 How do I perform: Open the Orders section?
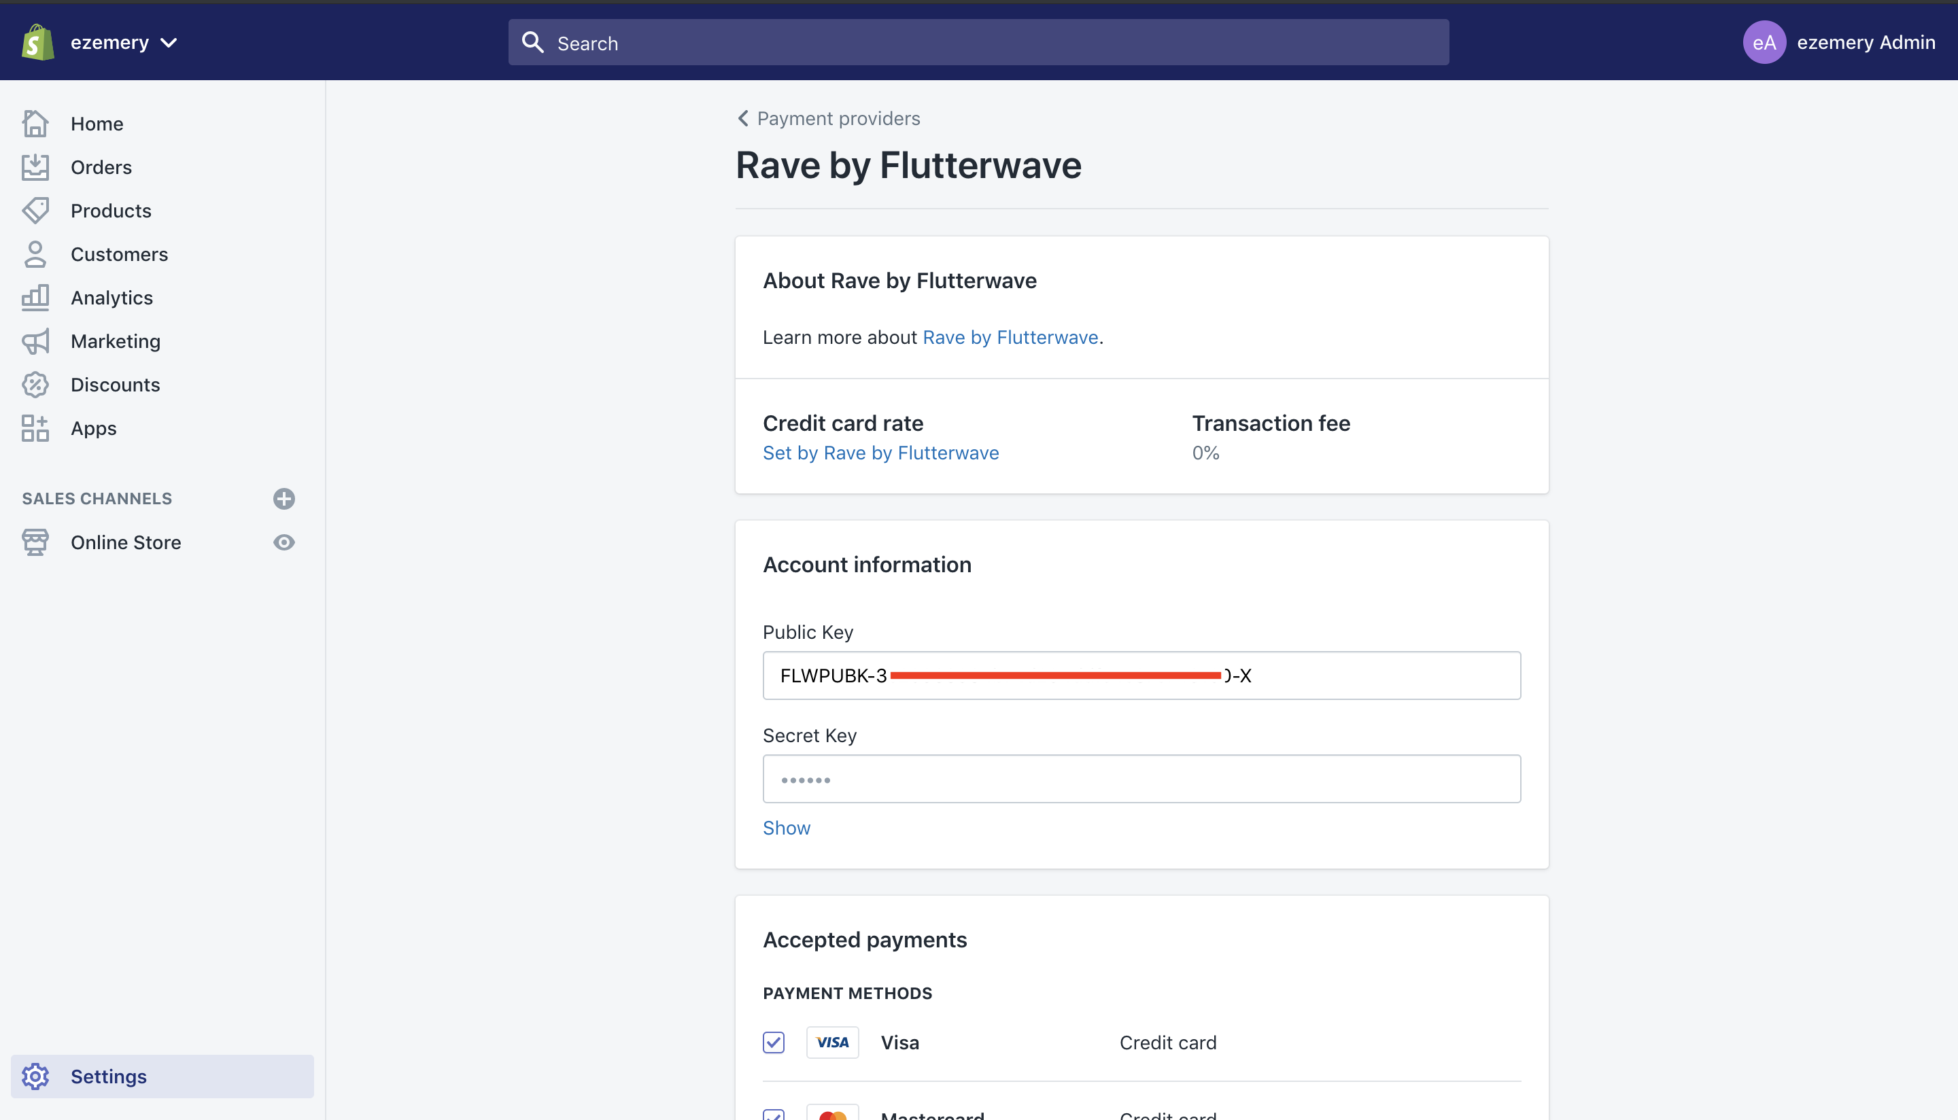click(101, 167)
